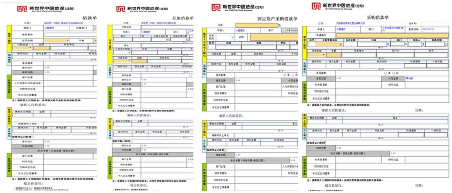This screenshot has height=193, width=452.
Task: Tick 报销凭证已收到 checkbox in 采购借款单 form
Action: coord(325,143)
